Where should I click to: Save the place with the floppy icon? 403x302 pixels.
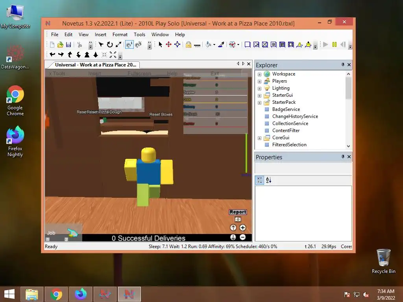pos(68,45)
